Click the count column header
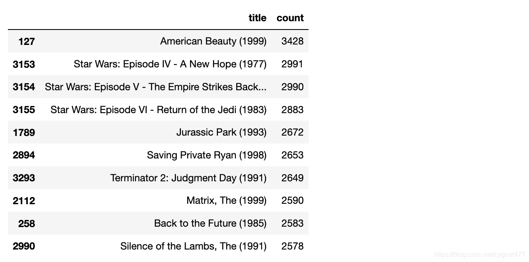Viewport: 529px width, 262px height. coord(290,18)
